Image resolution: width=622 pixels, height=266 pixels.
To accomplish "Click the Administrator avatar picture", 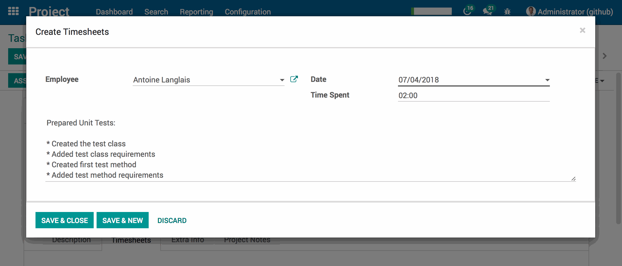I will (x=531, y=11).
